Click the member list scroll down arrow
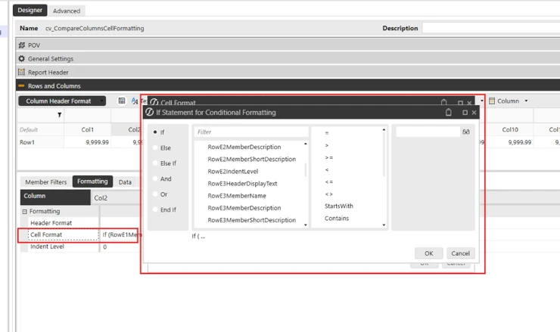 point(306,225)
